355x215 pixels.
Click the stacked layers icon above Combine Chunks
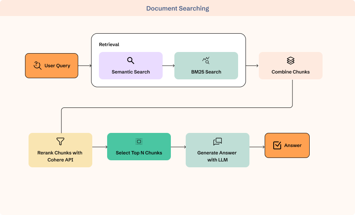(x=290, y=61)
